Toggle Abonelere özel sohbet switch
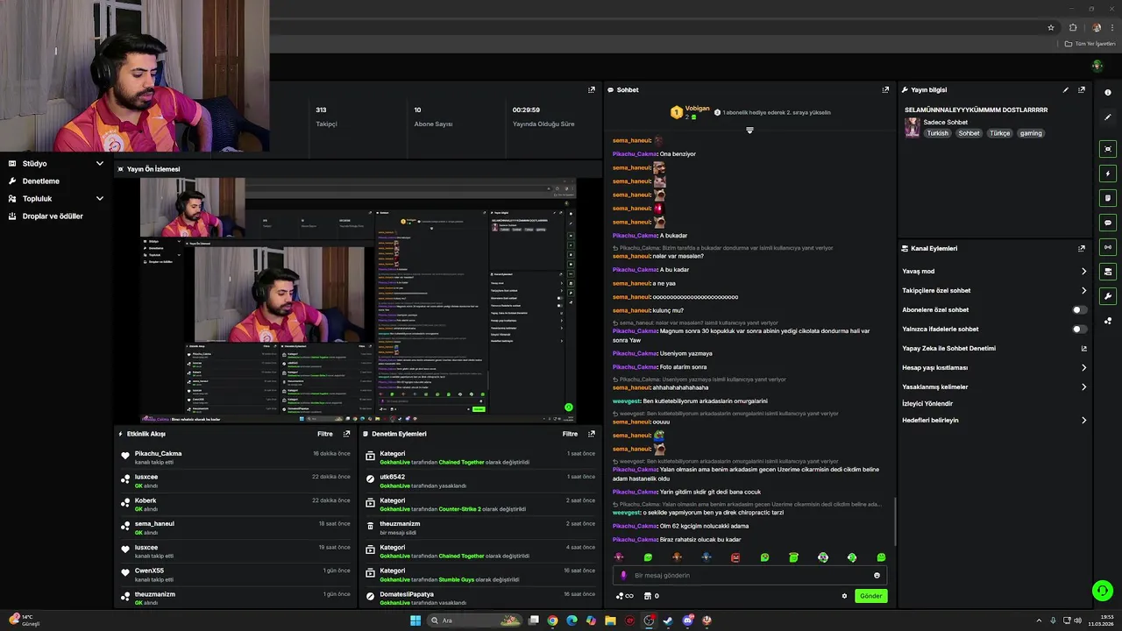This screenshot has height=631, width=1122. pos(1080,309)
